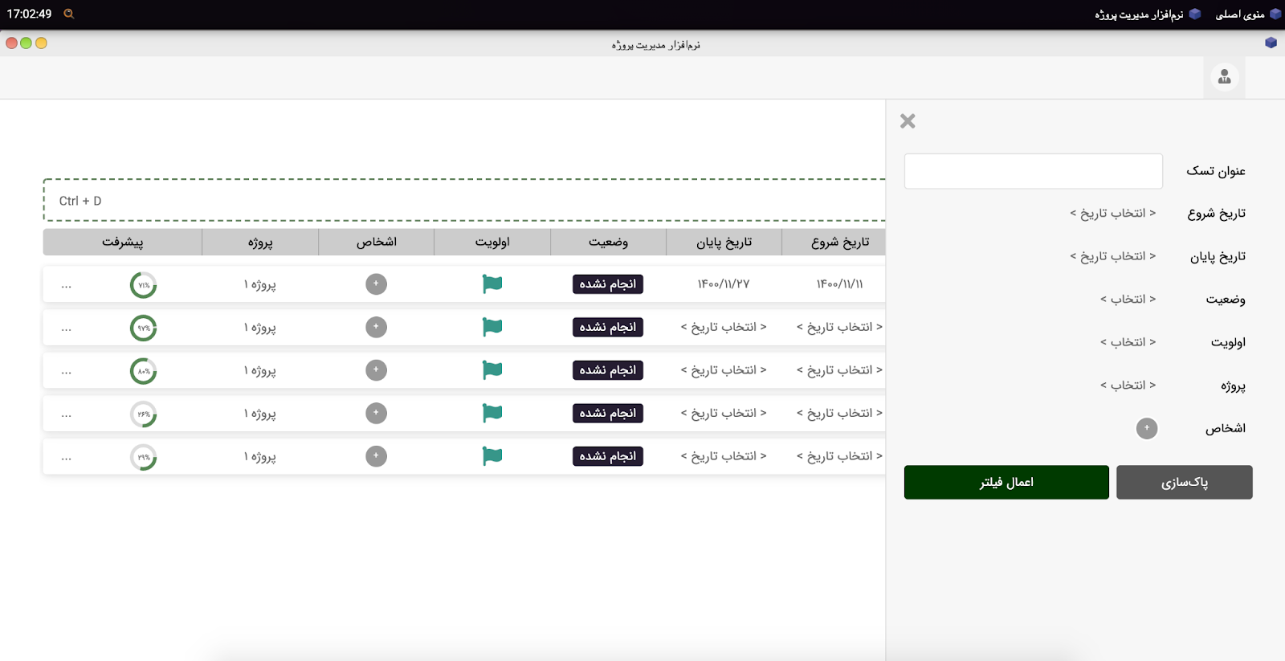Open the status badge of the 80% row
Viewport: 1285px width, 661px height.
click(608, 370)
